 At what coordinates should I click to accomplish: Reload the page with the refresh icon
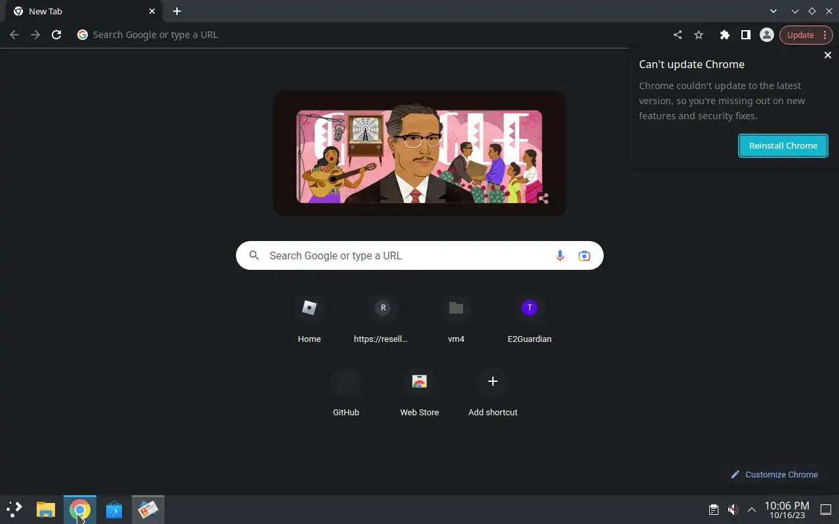tap(56, 35)
